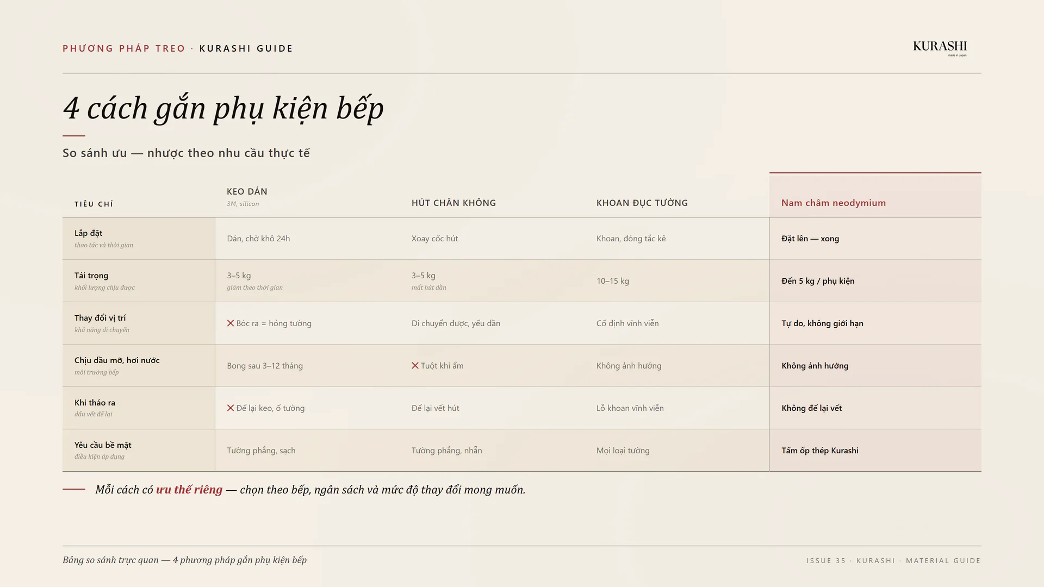Image resolution: width=1044 pixels, height=587 pixels.
Task: Select the "Tường phẳng, sạch" cell
Action: click(x=261, y=451)
